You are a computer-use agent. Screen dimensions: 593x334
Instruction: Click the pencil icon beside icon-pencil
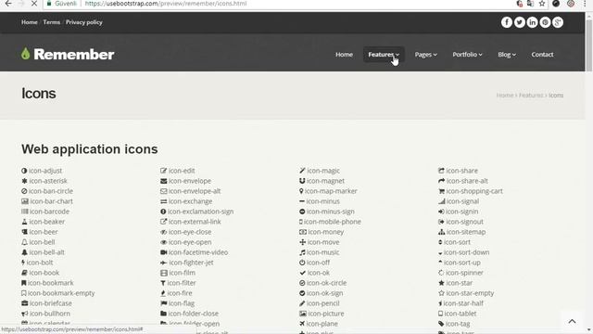pos(302,303)
